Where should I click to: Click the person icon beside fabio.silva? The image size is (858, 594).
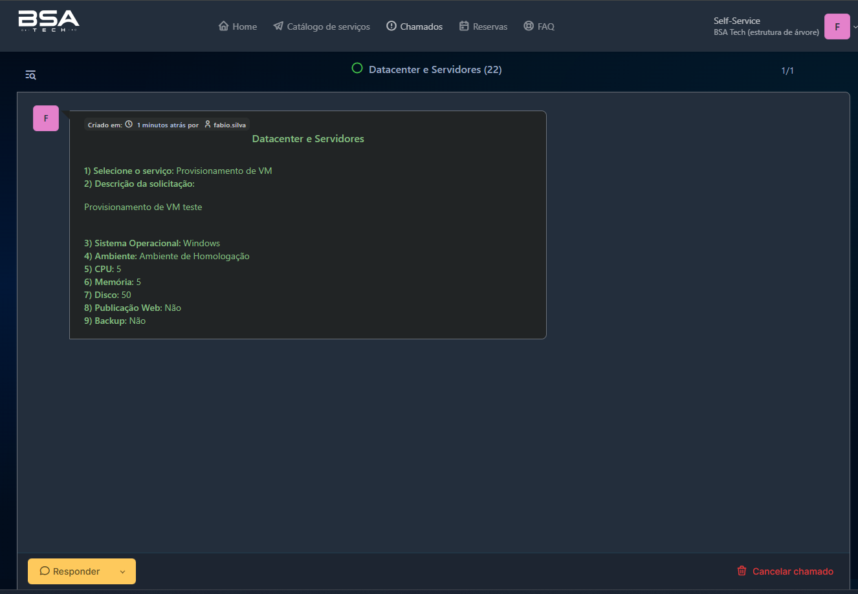[208, 124]
